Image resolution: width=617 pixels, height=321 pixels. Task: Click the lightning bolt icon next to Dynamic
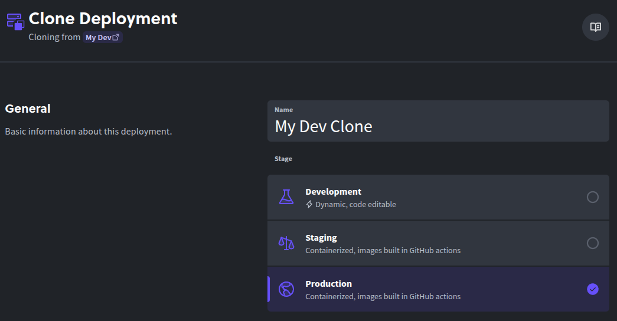(309, 204)
